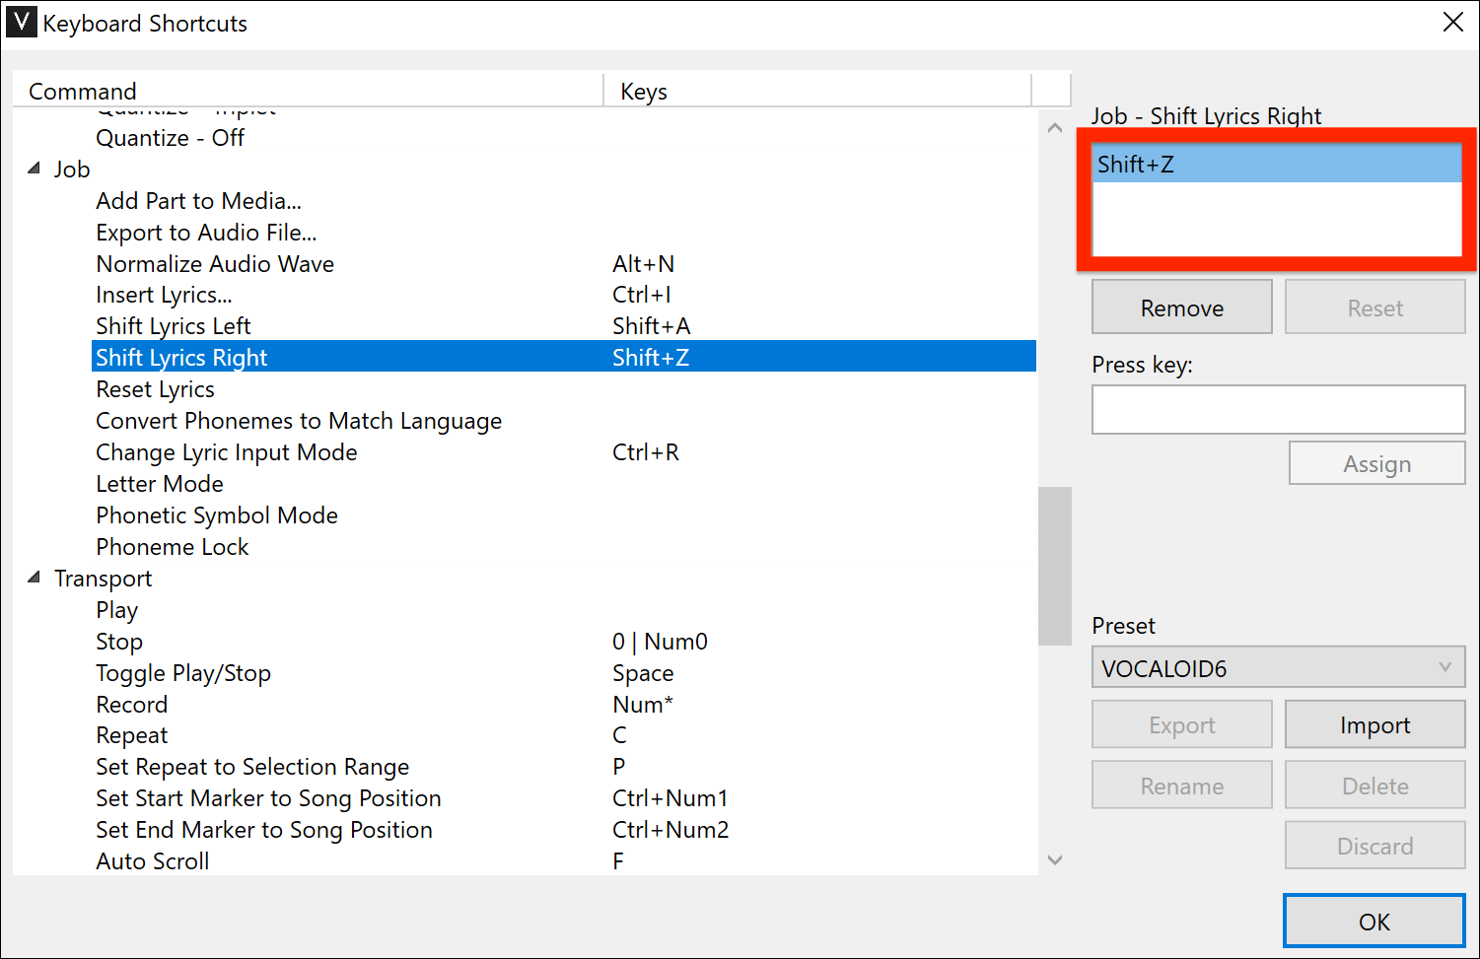
Task: Select the Record command under Transport
Action: [131, 704]
